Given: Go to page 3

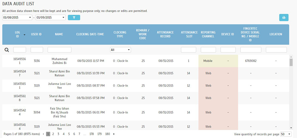Looking at the screenshot, I should (58, 134).
